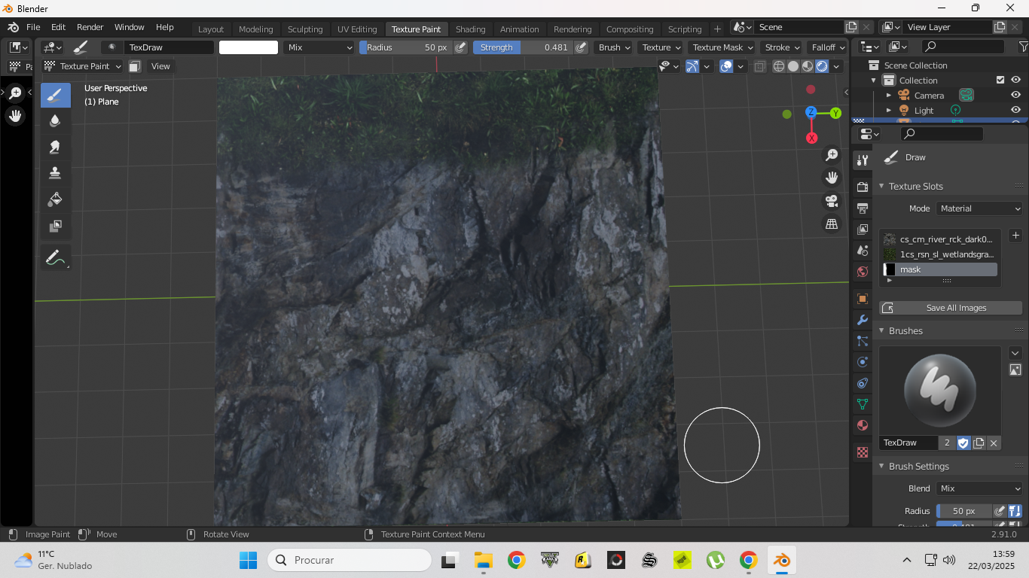
Task: Select the Mask tool
Action: [x=55, y=226]
